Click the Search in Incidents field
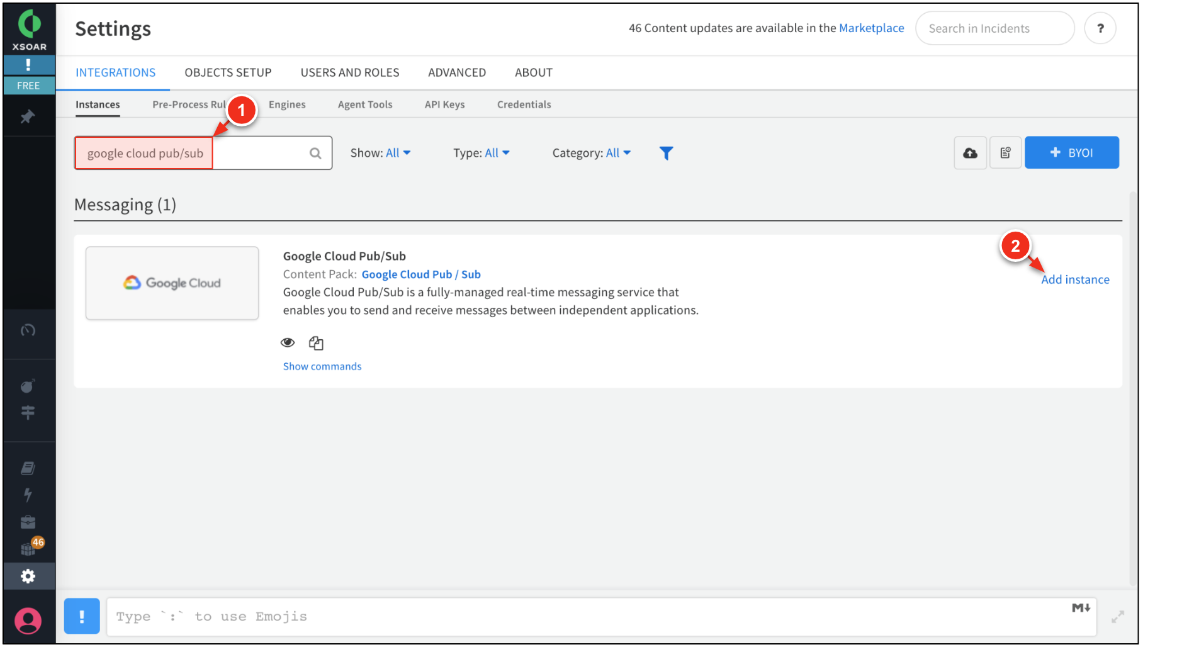1177x647 pixels. click(x=994, y=28)
